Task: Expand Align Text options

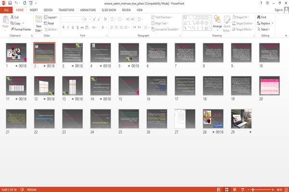Action: coord(159,24)
